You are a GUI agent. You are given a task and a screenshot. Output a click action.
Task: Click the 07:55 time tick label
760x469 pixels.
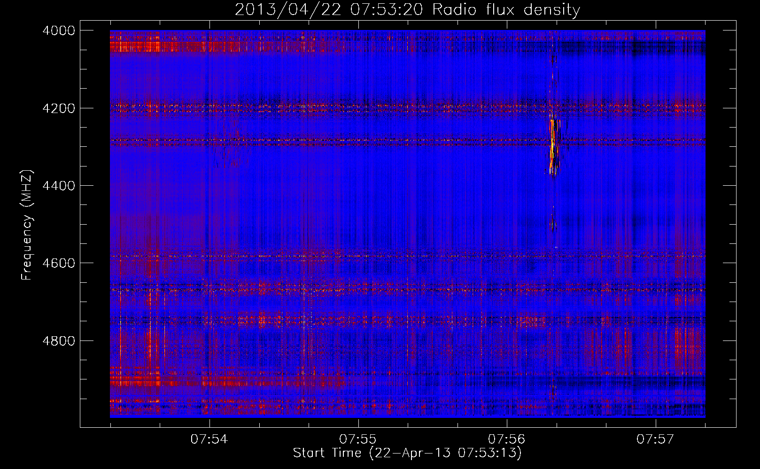[358, 439]
